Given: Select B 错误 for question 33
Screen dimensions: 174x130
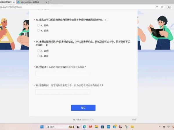Looking at the screenshot, I should [38, 30].
